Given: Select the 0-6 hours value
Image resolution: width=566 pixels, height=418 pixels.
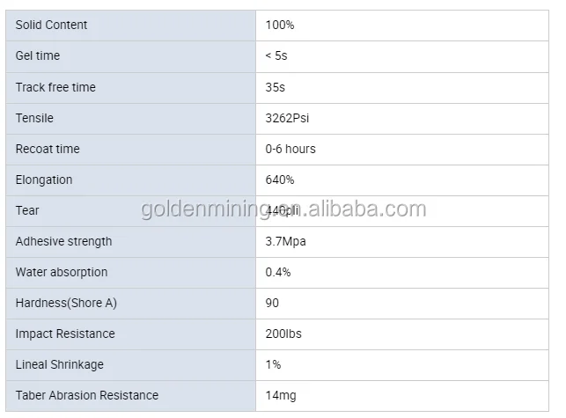Looking at the screenshot, I should coord(290,149).
